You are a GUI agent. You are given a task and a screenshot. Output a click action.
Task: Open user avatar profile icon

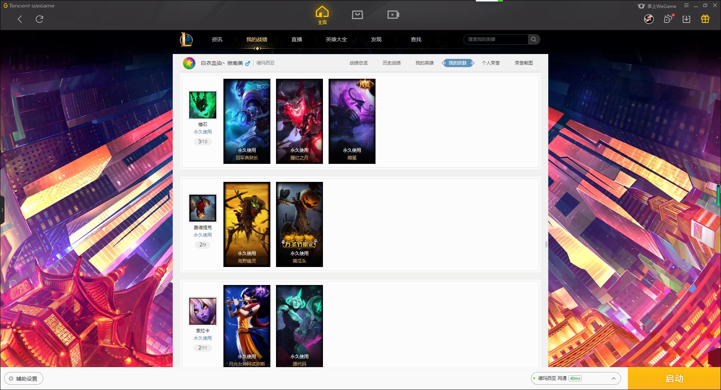[x=649, y=19]
